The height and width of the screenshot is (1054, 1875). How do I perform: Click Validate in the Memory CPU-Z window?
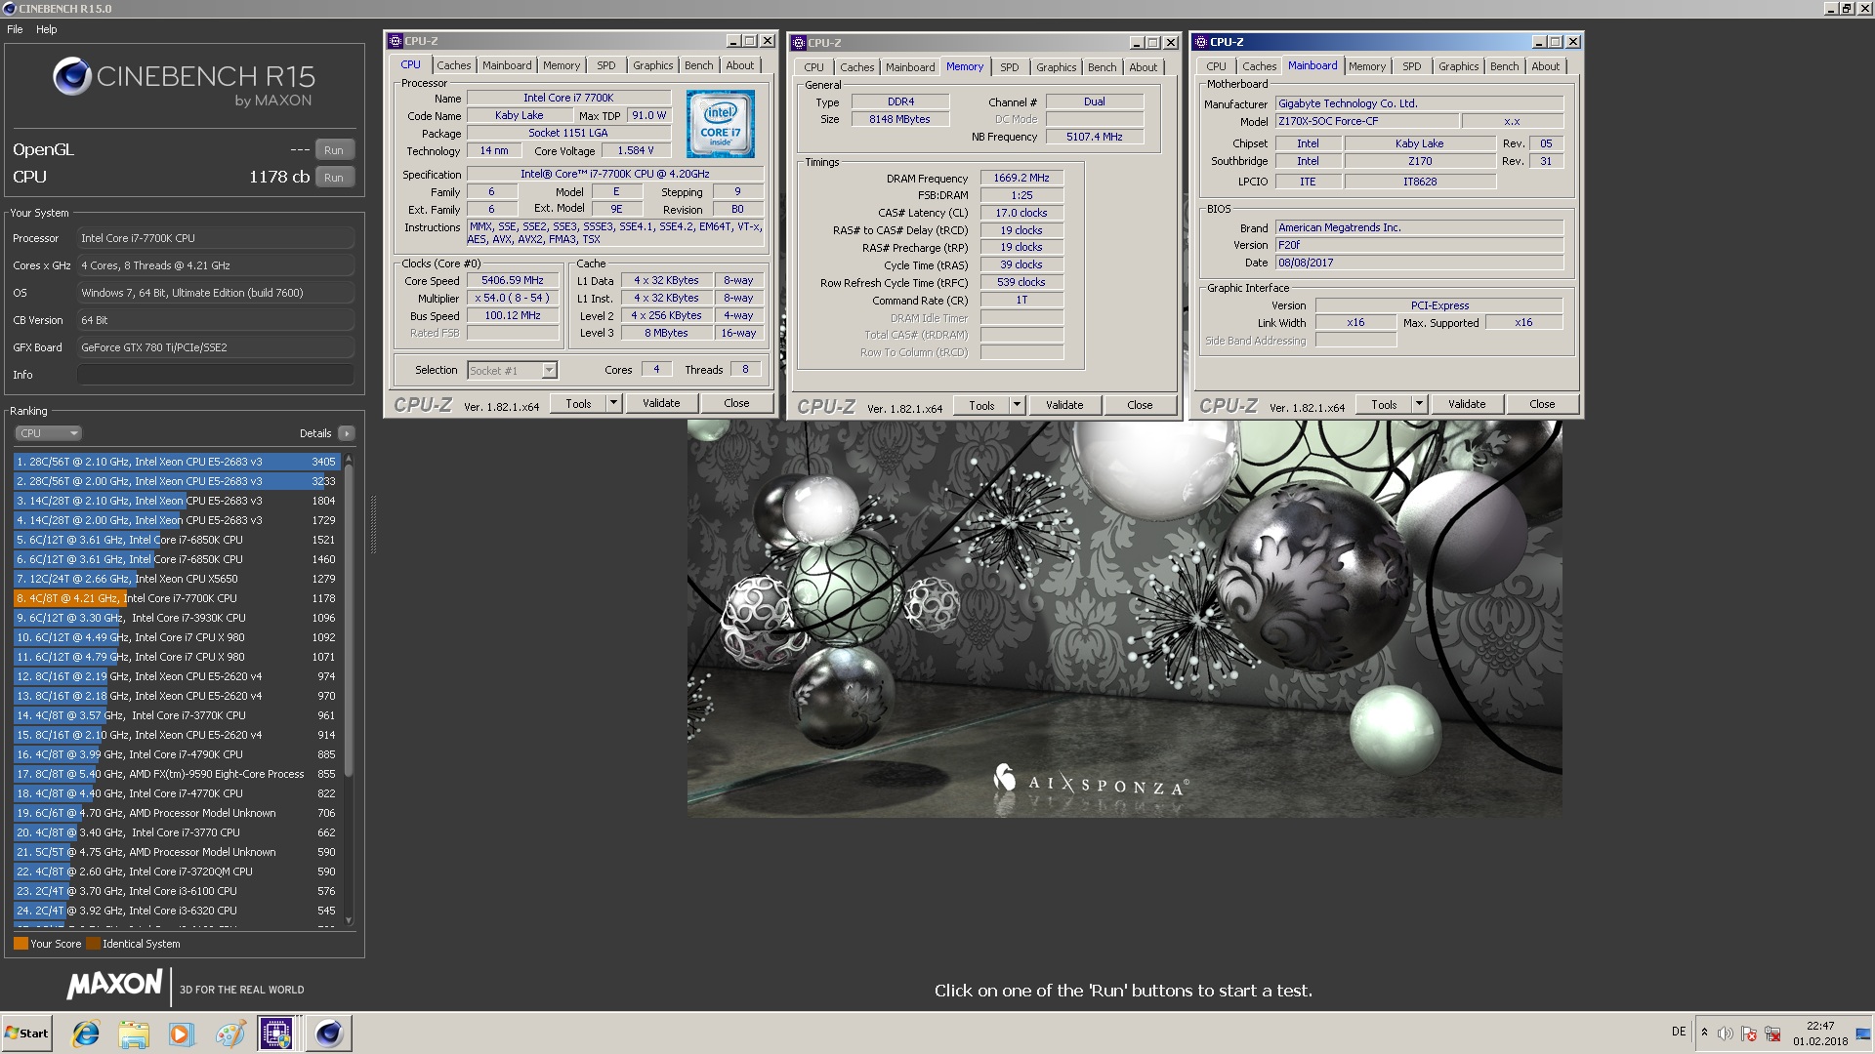tap(1064, 405)
